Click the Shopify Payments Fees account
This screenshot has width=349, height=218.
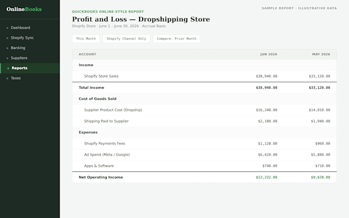[x=105, y=144]
